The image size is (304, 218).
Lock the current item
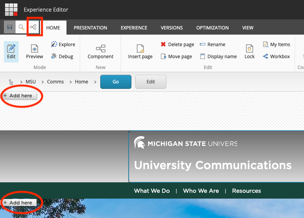(250, 52)
